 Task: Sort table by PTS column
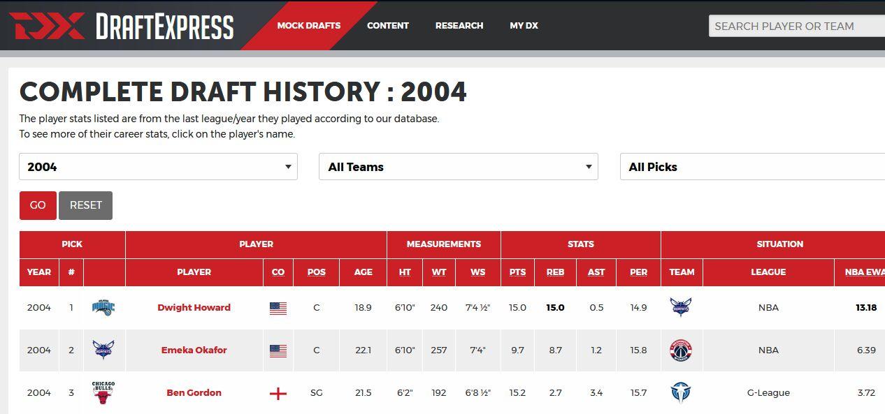tap(517, 272)
